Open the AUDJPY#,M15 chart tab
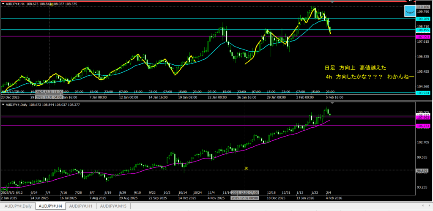The image size is (433, 211). [113, 206]
